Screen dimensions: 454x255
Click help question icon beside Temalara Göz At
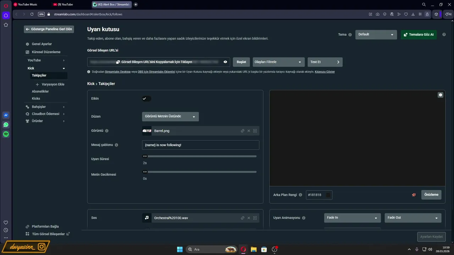pyautogui.click(x=444, y=35)
